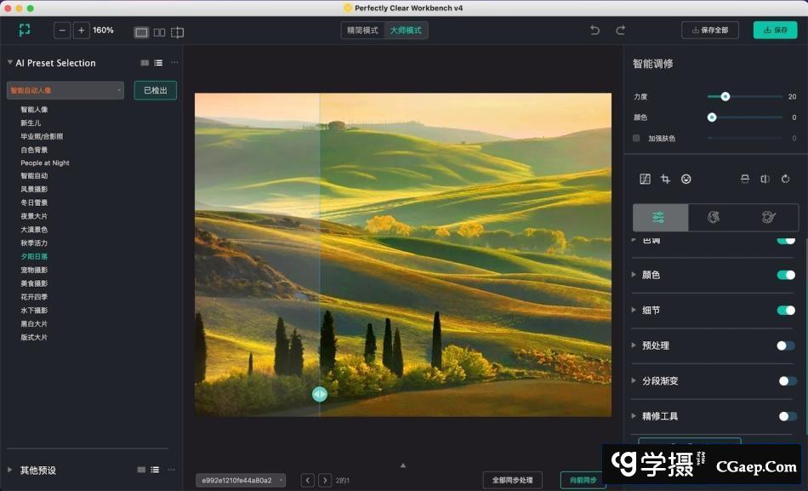Click the redo arrow in top toolbar
This screenshot has height=491, width=808.
pos(621,31)
